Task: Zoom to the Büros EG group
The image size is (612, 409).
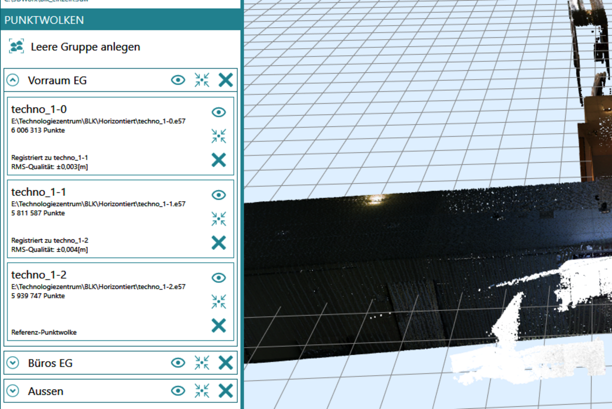Action: click(202, 363)
